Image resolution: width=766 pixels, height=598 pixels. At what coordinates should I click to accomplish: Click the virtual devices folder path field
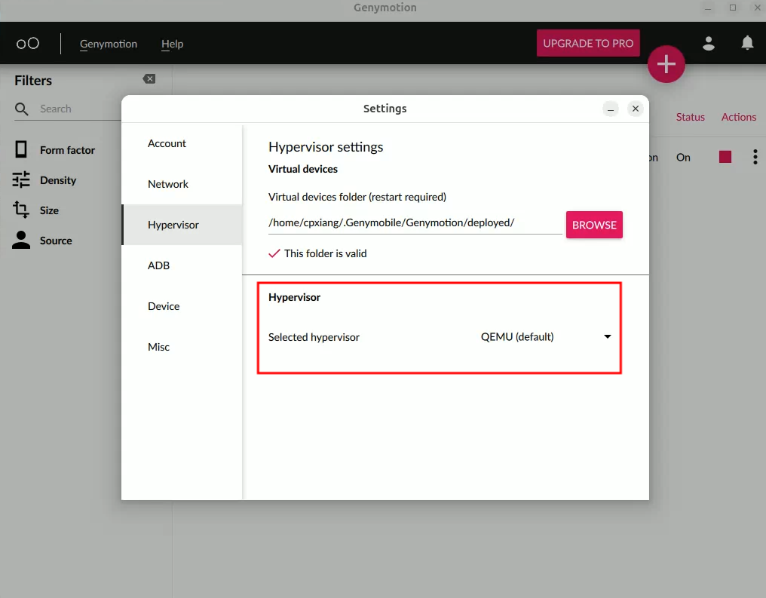pos(415,222)
